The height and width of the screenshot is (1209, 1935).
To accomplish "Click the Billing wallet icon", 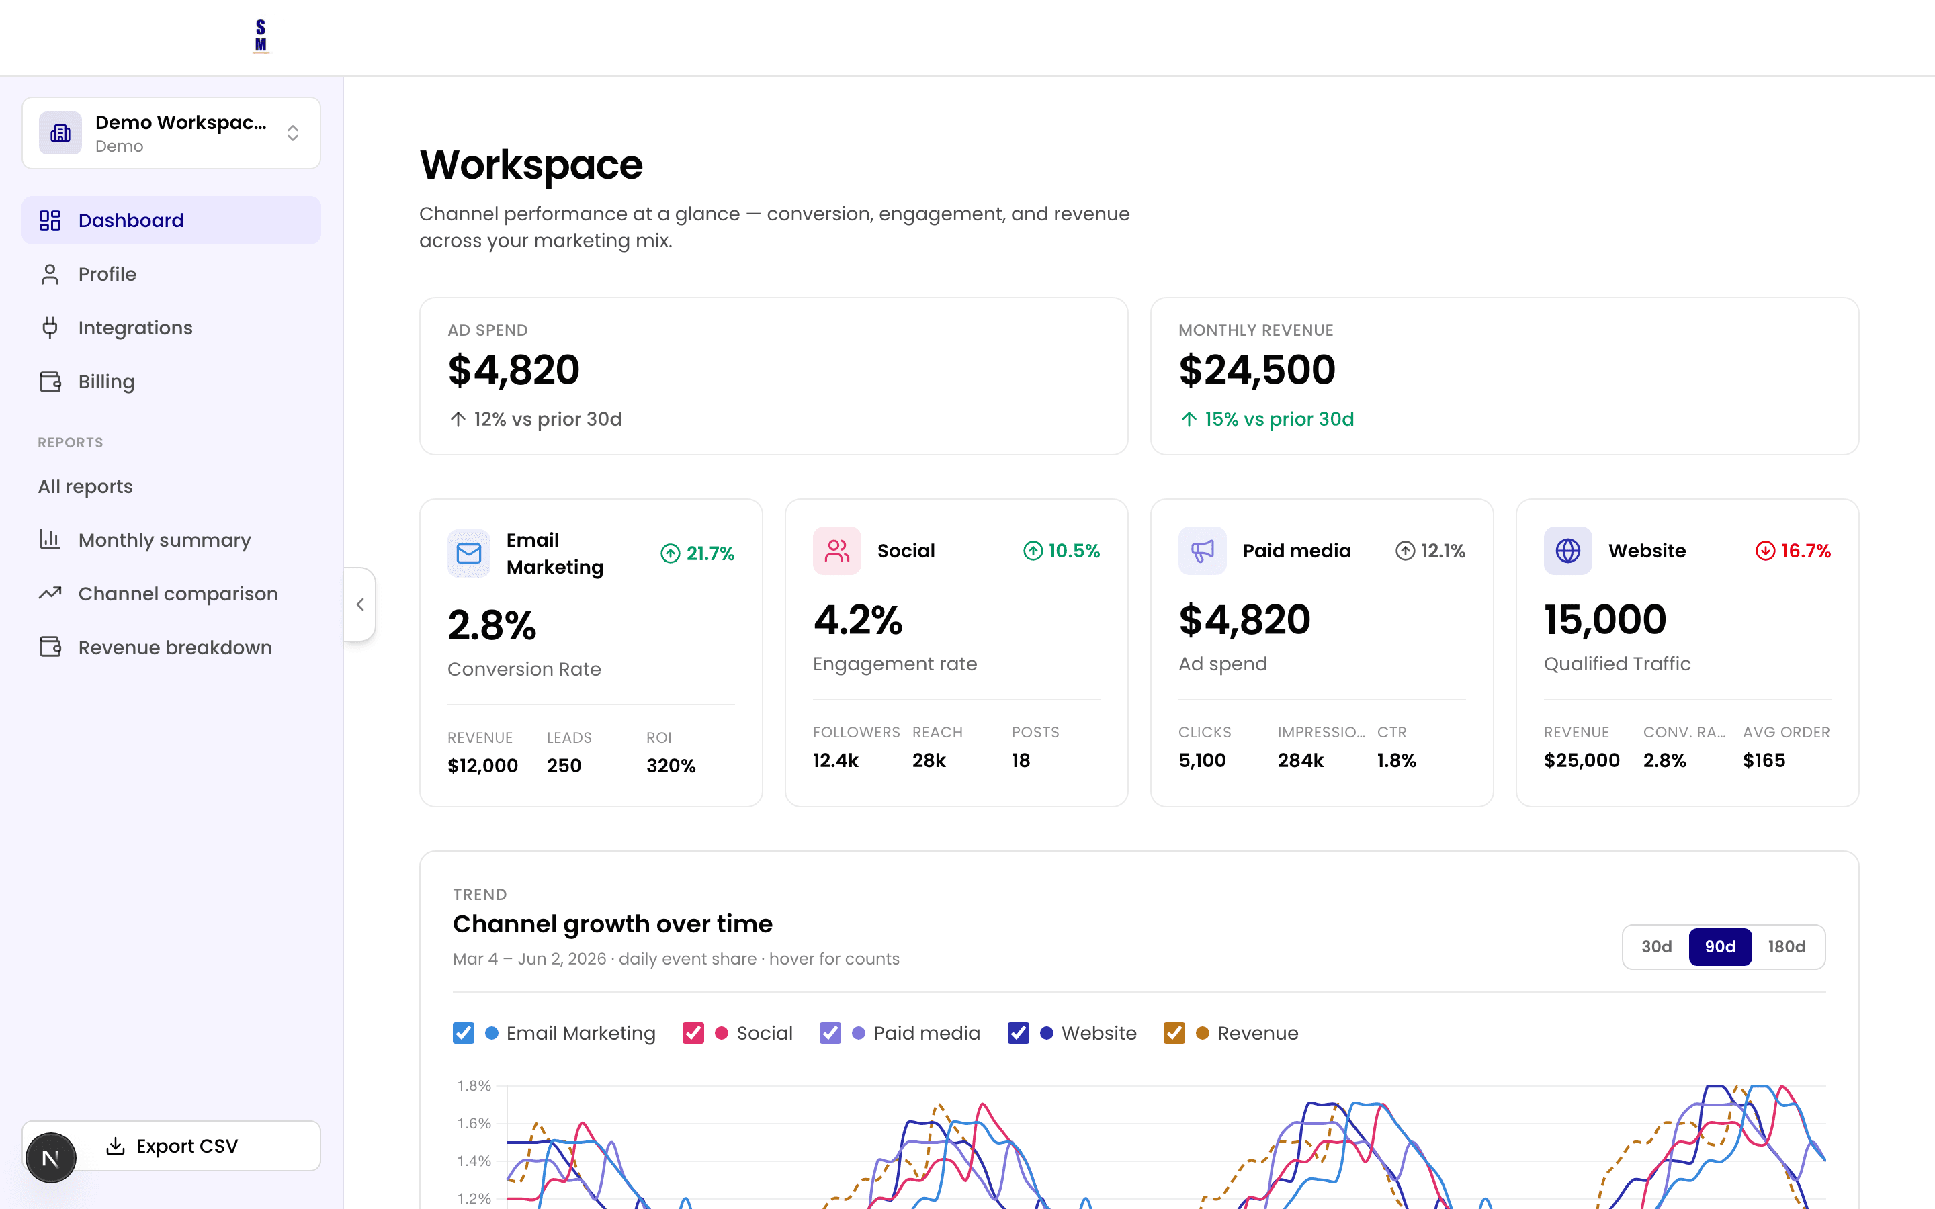I will tap(50, 382).
